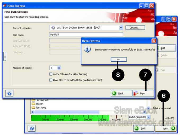
Task: Enable Allow files to be added later
Action: [51, 80]
